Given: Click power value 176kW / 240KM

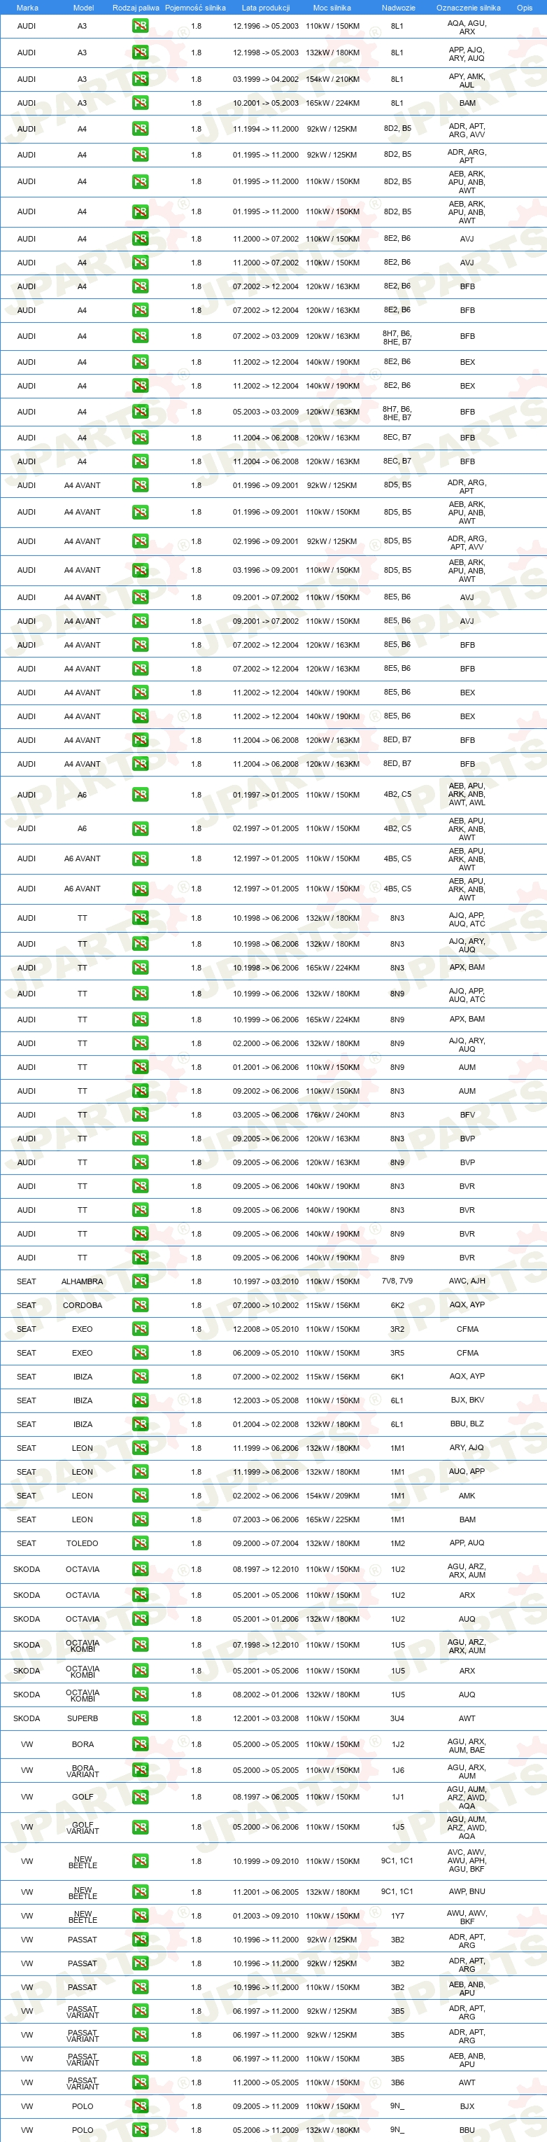Looking at the screenshot, I should (332, 1115).
